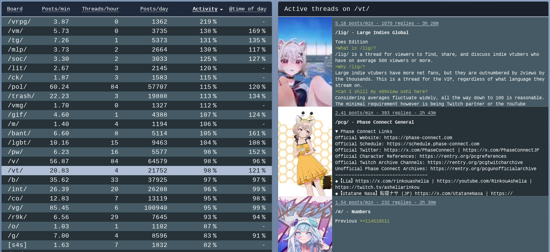Select the /vrpg/ board row
Screen dimensions: 550x252
click(137, 22)
